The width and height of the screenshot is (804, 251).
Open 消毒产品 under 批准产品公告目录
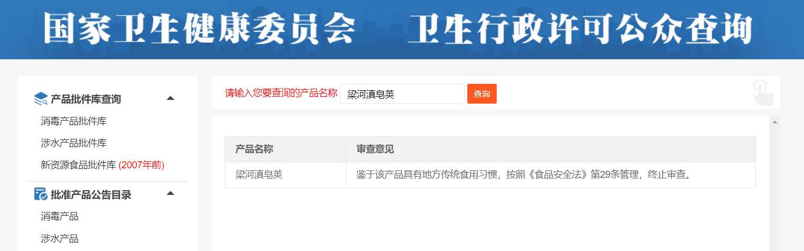coord(59,216)
